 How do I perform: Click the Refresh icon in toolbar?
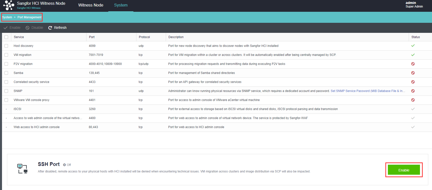click(x=50, y=28)
